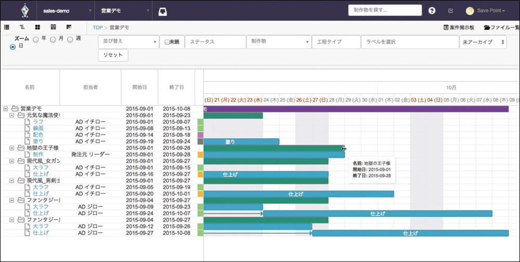Switch to four-square grid view icon
Image resolution: width=520 pixels, height=262 pixels.
(x=38, y=27)
